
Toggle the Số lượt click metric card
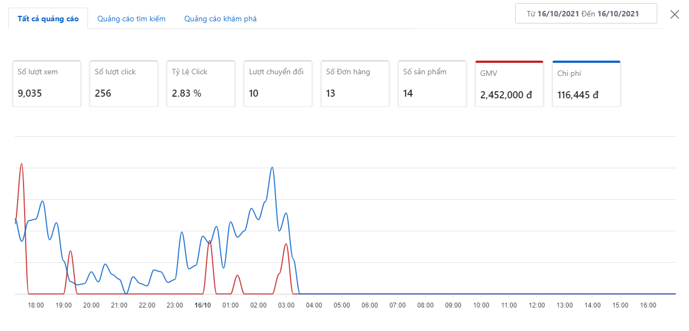point(124,84)
